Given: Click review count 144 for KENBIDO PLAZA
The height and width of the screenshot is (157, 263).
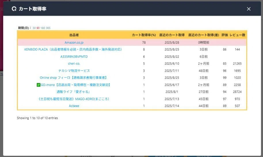Looking at the screenshot, I should coord(237,49).
